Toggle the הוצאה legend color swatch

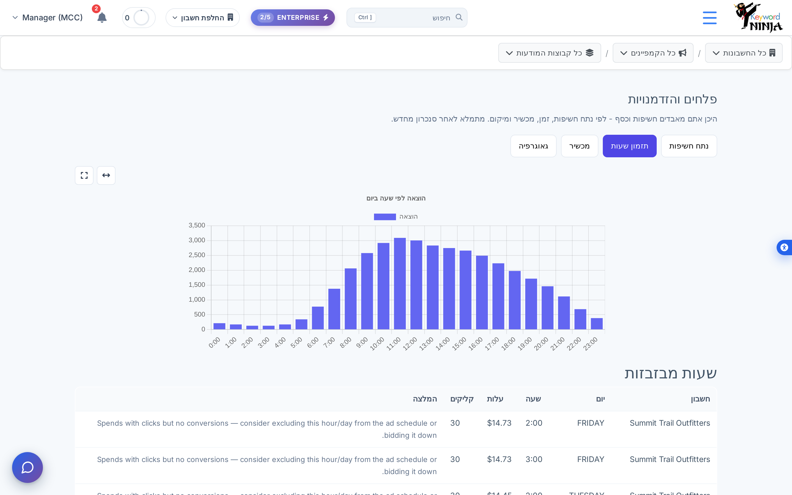[x=385, y=217]
